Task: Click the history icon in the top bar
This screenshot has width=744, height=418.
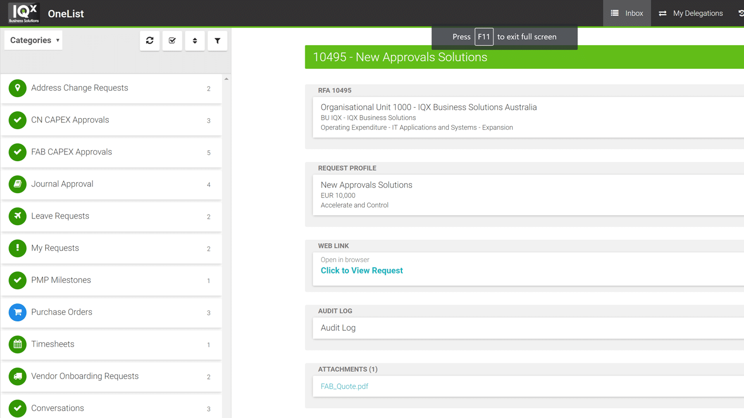Action: 740,13
